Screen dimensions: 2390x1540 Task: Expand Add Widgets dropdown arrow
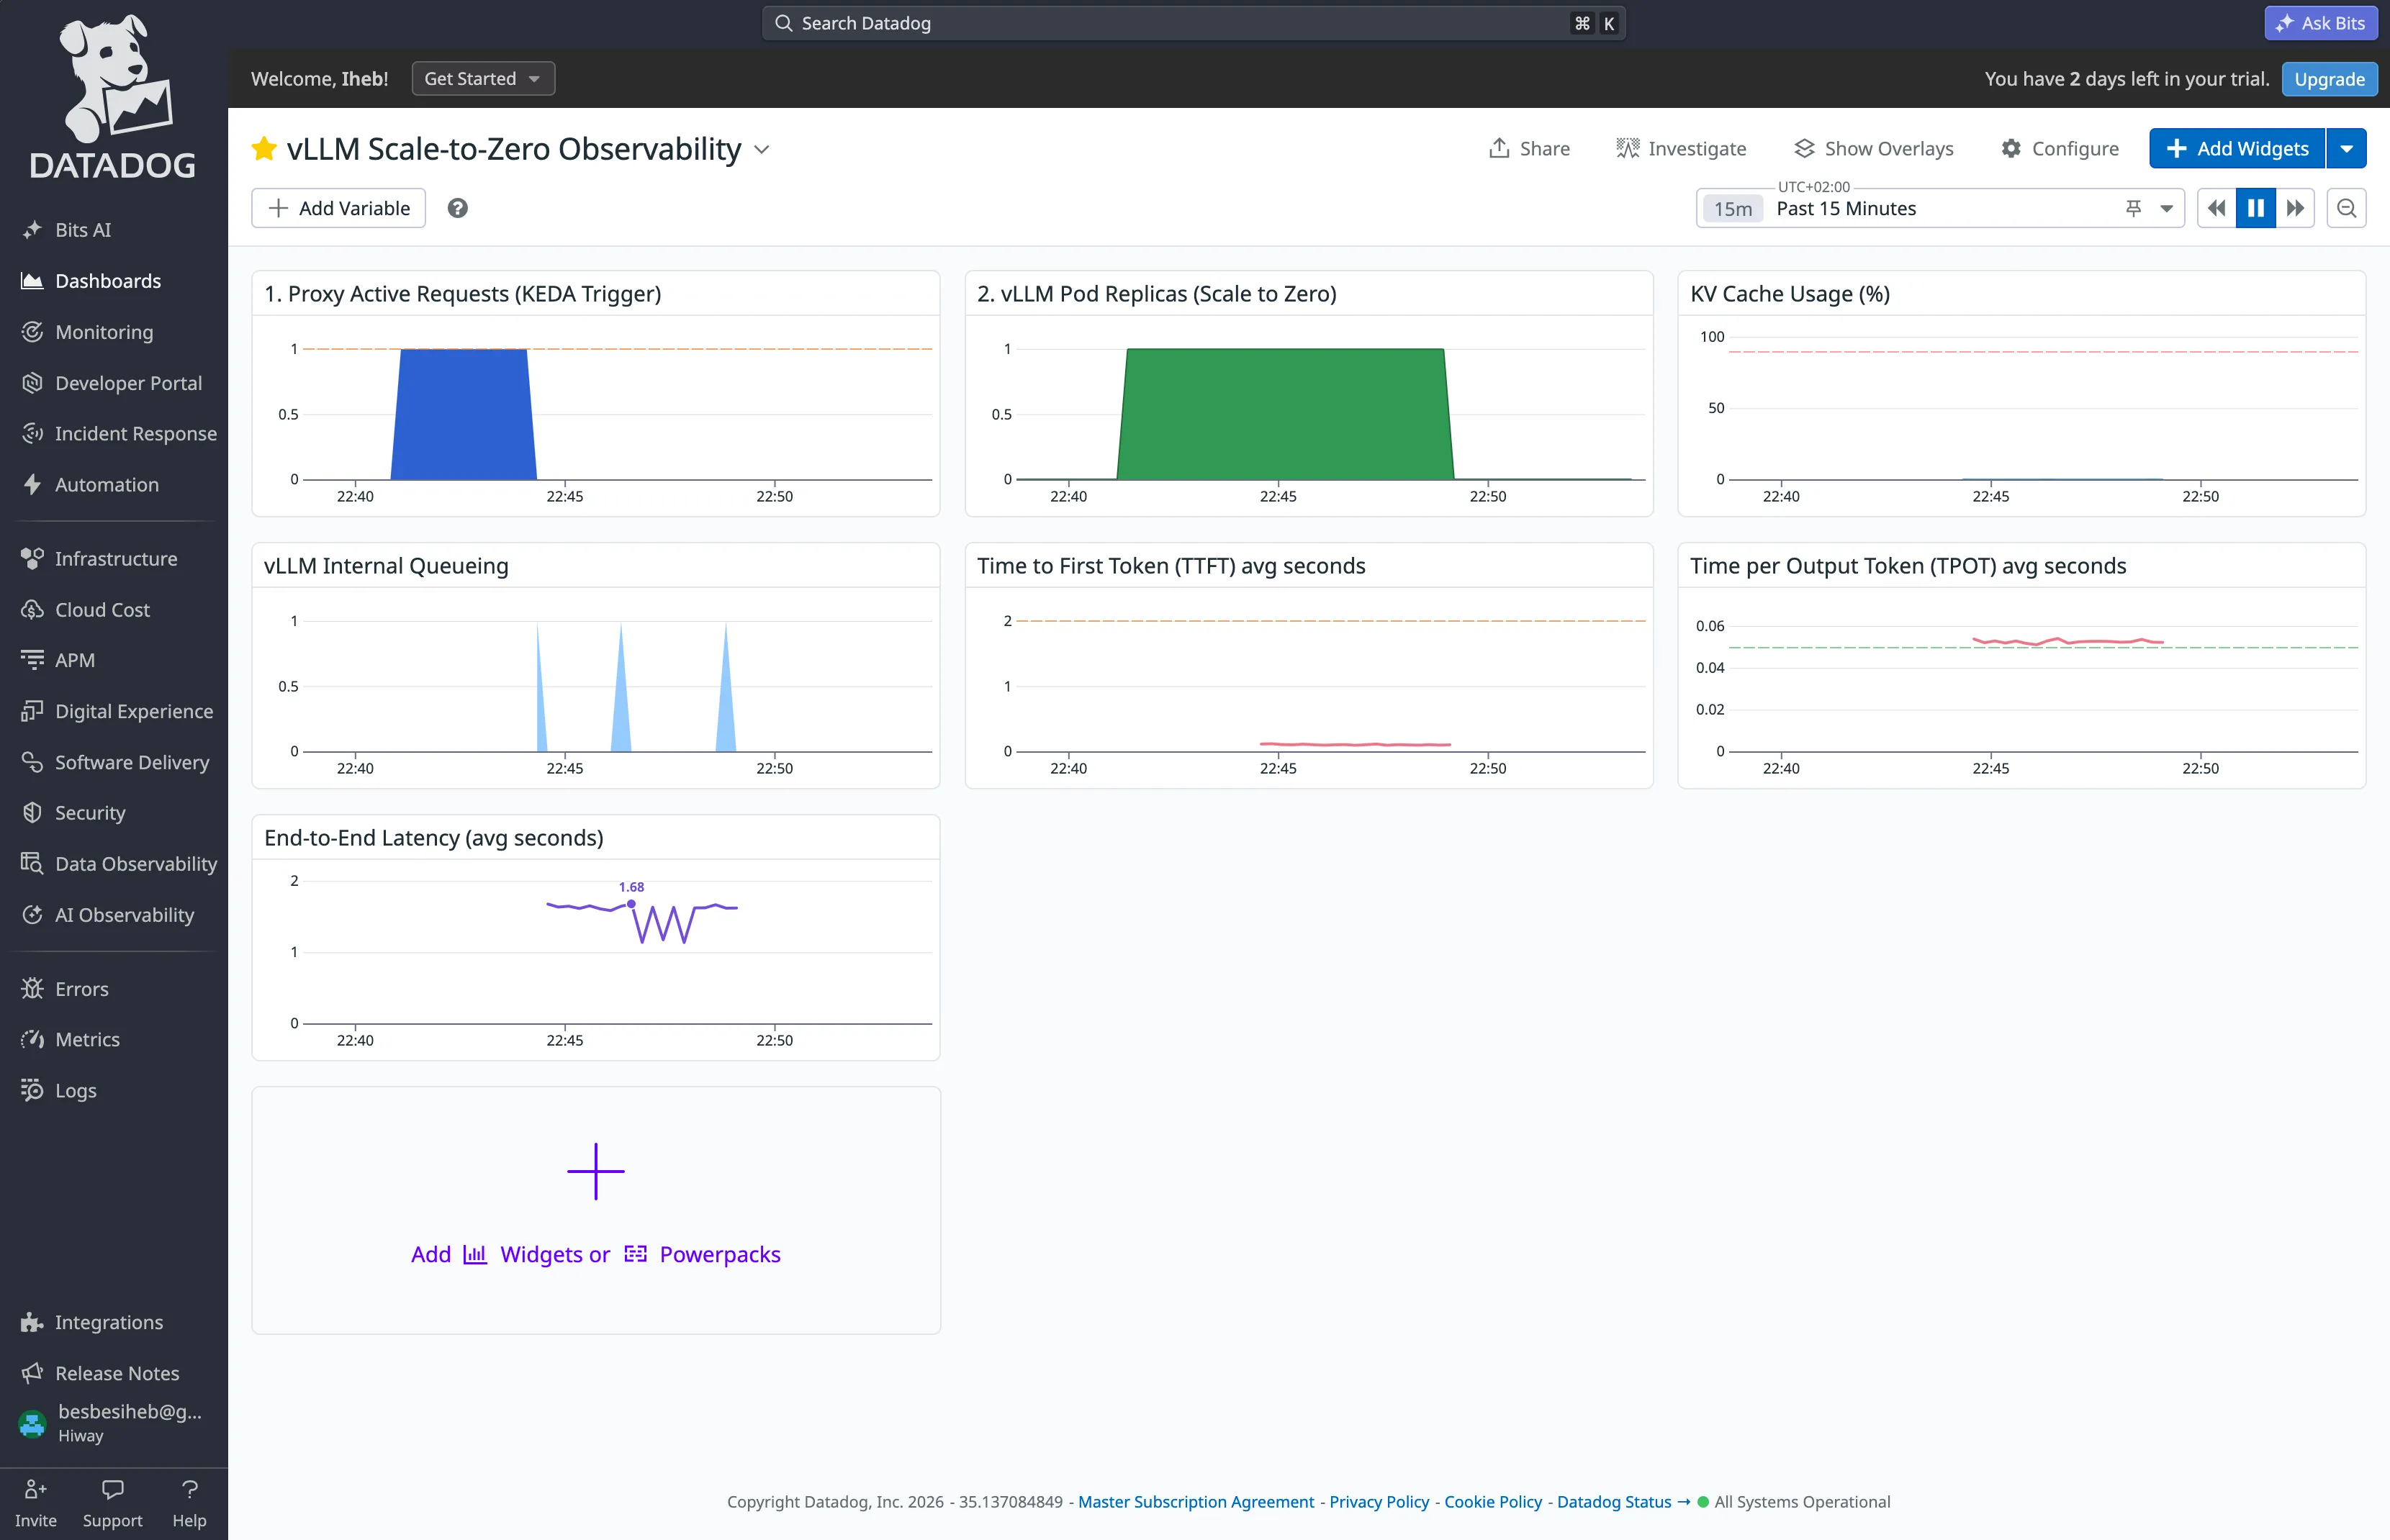point(2346,149)
